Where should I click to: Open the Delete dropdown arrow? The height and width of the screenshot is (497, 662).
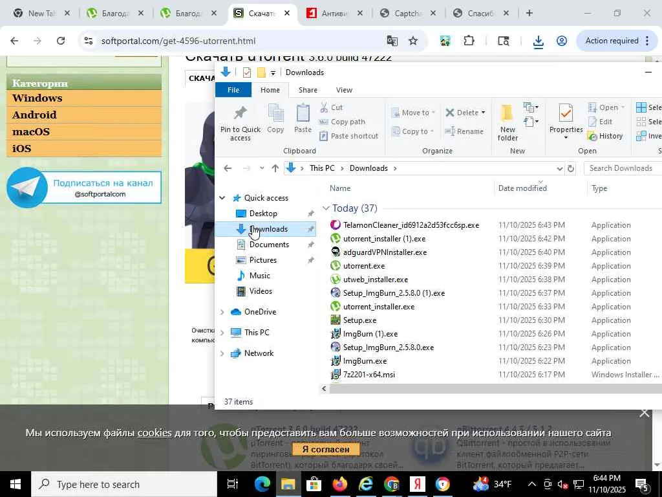pyautogui.click(x=484, y=113)
